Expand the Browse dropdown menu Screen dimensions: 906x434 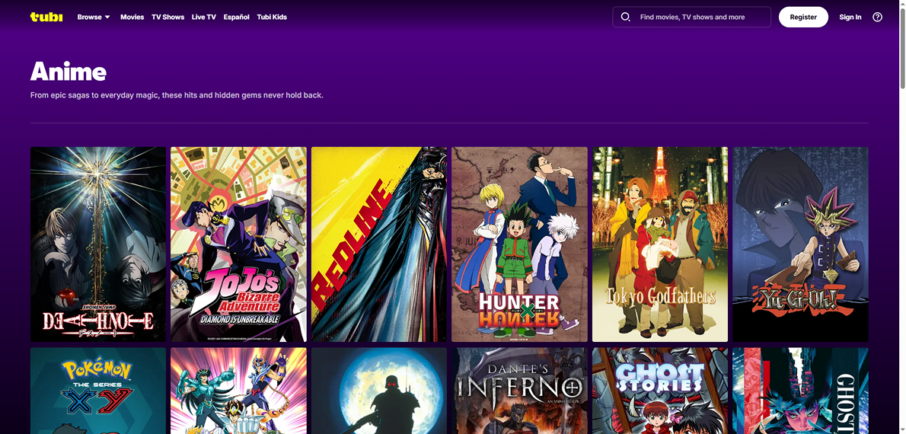click(94, 17)
